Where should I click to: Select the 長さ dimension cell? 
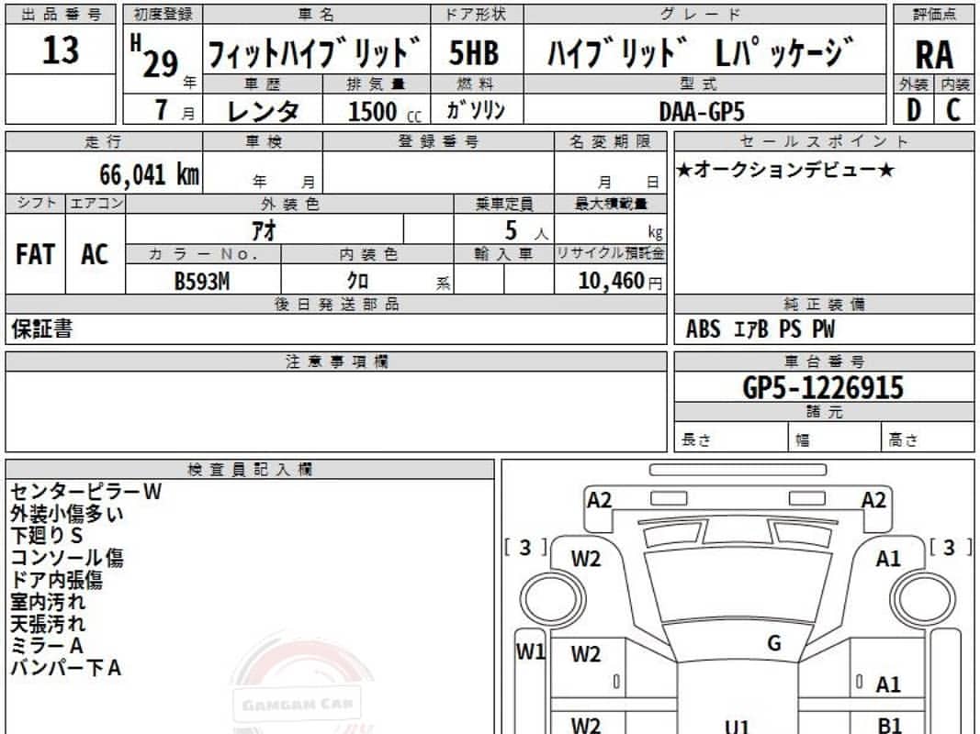730,438
